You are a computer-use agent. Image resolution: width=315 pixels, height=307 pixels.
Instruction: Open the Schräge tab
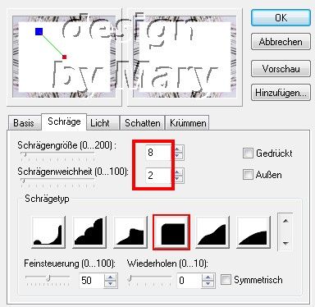tap(64, 121)
